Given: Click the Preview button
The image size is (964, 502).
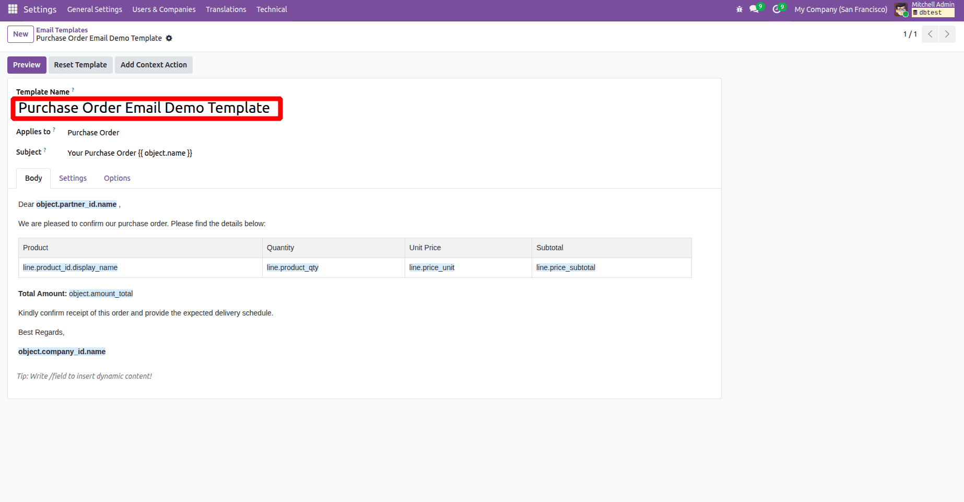Looking at the screenshot, I should pos(27,65).
